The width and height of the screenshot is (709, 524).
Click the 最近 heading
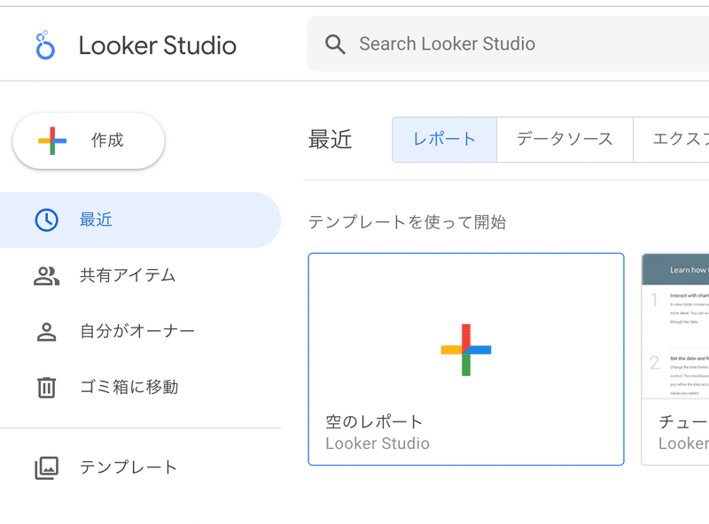pos(330,140)
